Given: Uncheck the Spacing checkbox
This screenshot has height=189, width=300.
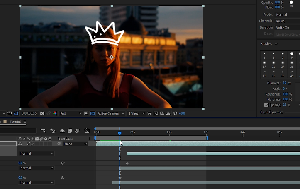Looking at the screenshot, I should click(x=266, y=105).
